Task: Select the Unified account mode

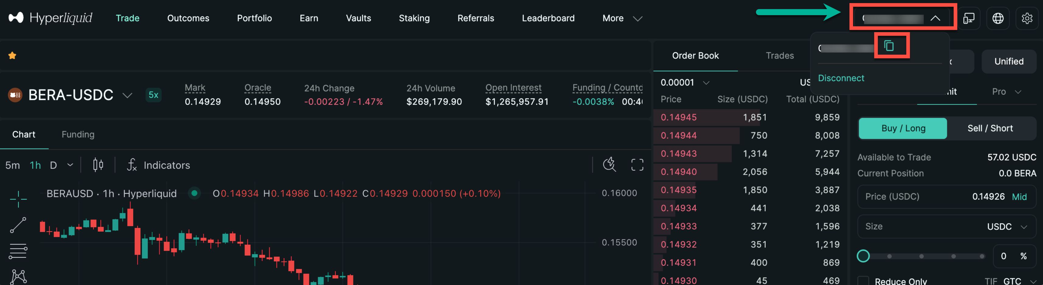Action: click(x=1009, y=61)
